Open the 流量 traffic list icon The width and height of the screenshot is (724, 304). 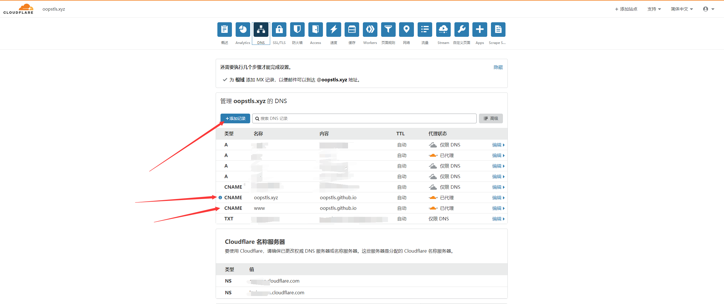[425, 29]
